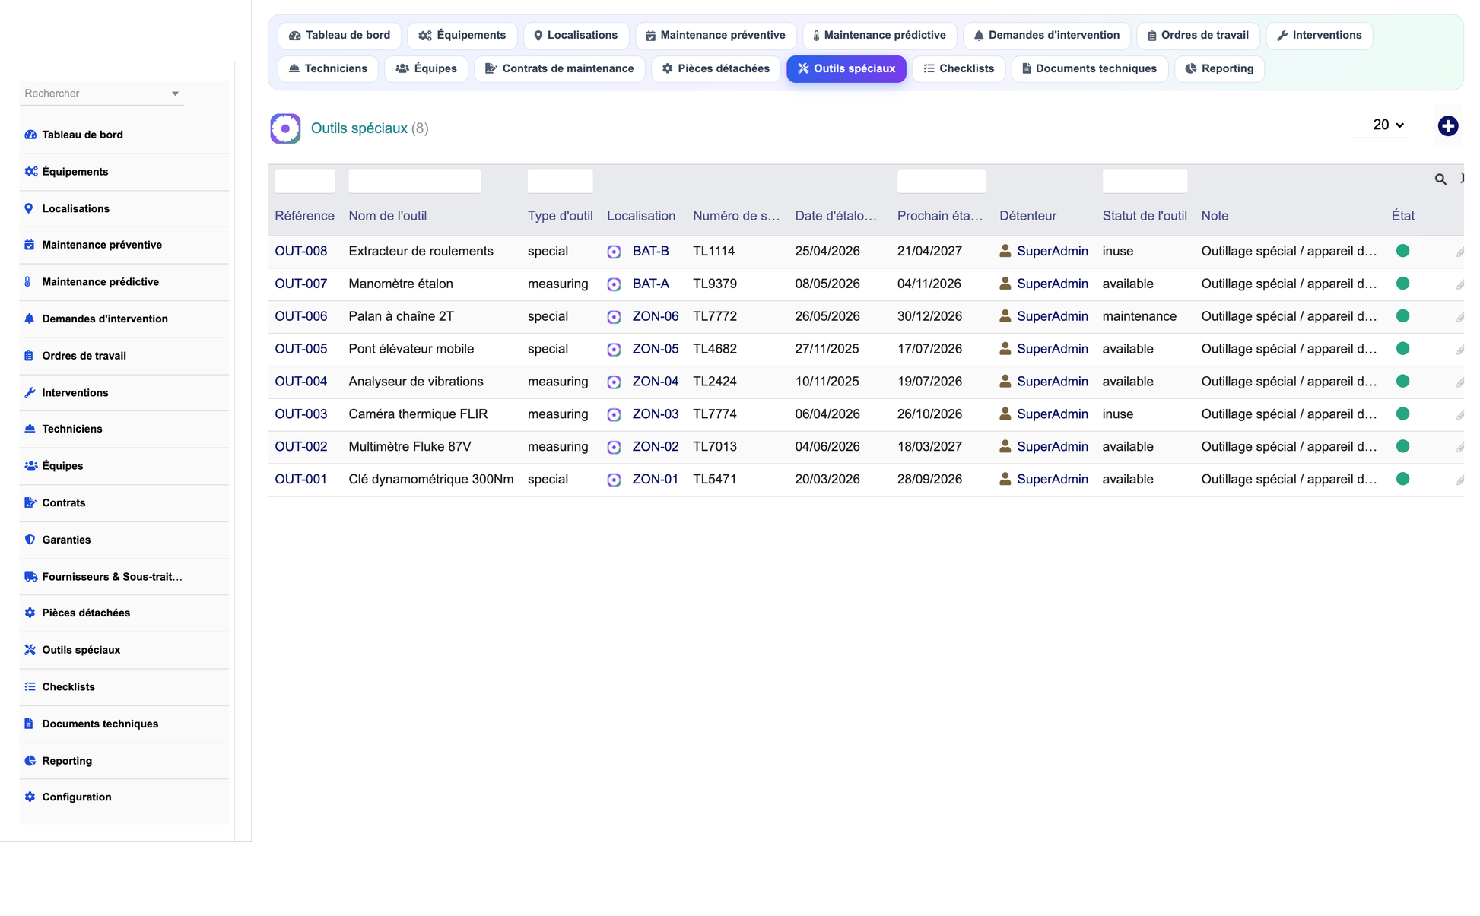Click user icon in OUT-007 row

[x=1005, y=284]
